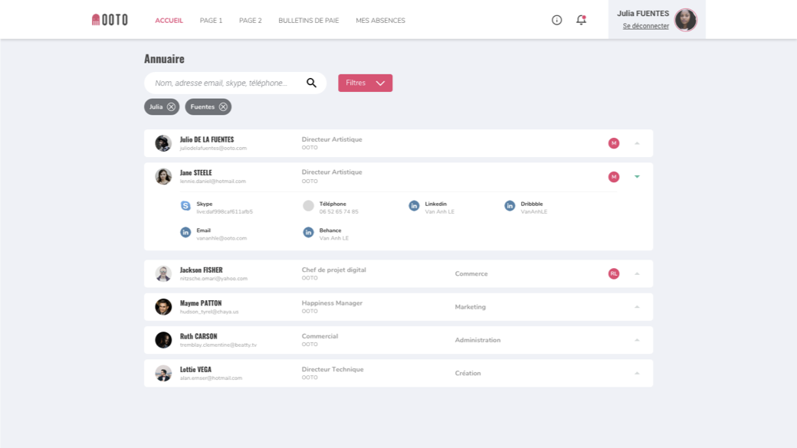Image resolution: width=797 pixels, height=448 pixels.
Task: Expand Jackson FISHER row
Action: 637,274
